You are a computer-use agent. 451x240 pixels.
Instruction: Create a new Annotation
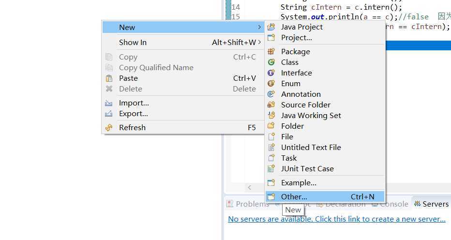click(x=325, y=94)
